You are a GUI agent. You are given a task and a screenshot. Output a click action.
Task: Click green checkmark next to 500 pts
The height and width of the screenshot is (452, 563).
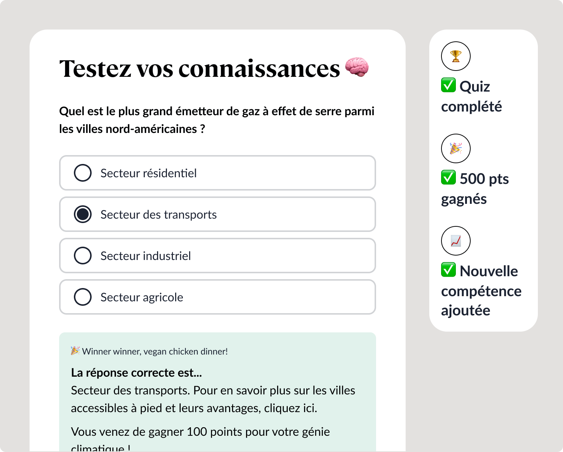(x=448, y=177)
